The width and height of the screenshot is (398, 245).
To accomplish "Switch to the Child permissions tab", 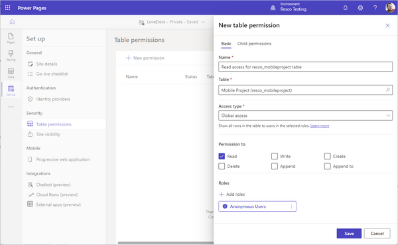I will click(254, 44).
